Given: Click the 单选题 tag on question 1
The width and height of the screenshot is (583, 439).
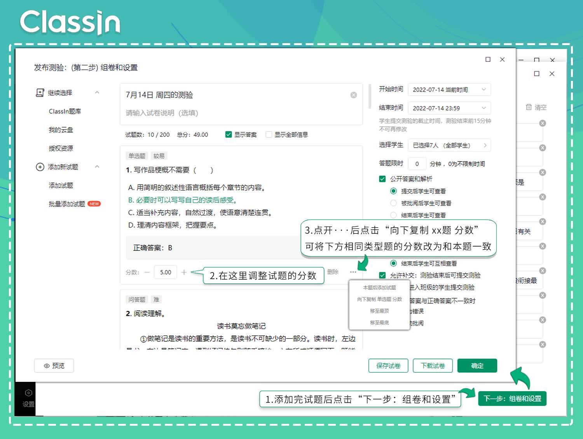Looking at the screenshot, I should tap(137, 156).
